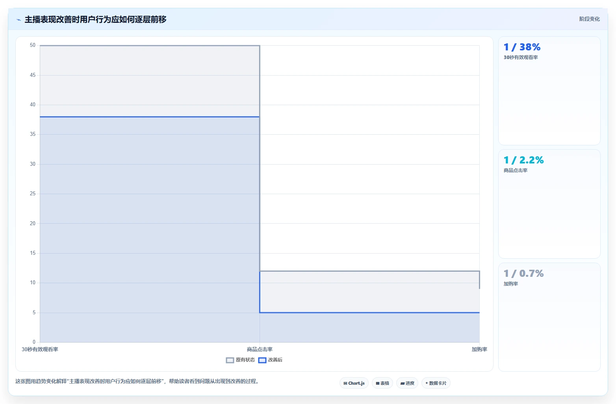Click the 阶段变化 label in the header
The image size is (616, 404).
[589, 19]
